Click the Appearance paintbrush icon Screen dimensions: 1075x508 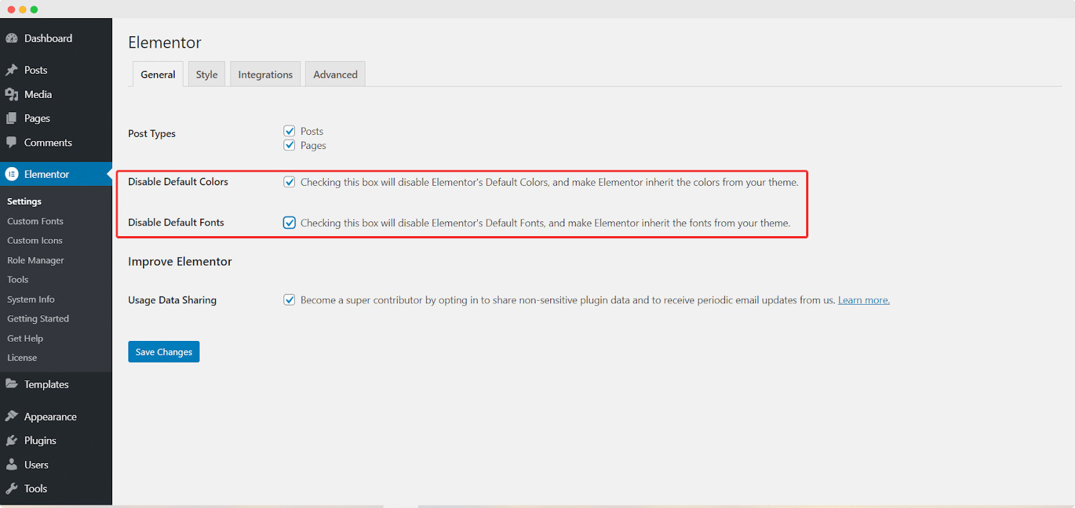[11, 416]
